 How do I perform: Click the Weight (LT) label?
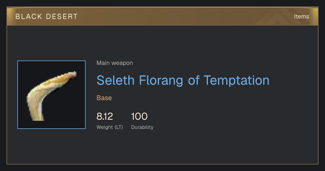[x=110, y=127]
